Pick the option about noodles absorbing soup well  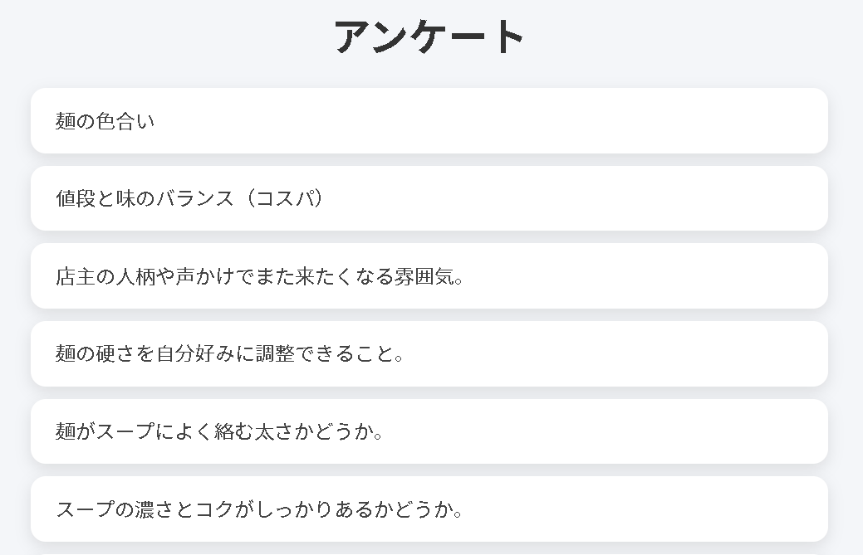[429, 431]
